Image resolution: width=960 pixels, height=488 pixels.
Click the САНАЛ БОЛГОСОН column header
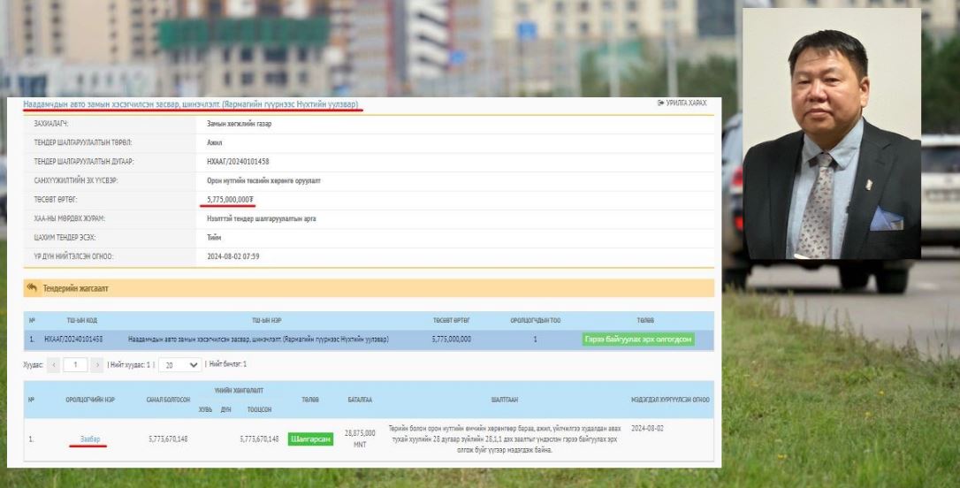(168, 400)
